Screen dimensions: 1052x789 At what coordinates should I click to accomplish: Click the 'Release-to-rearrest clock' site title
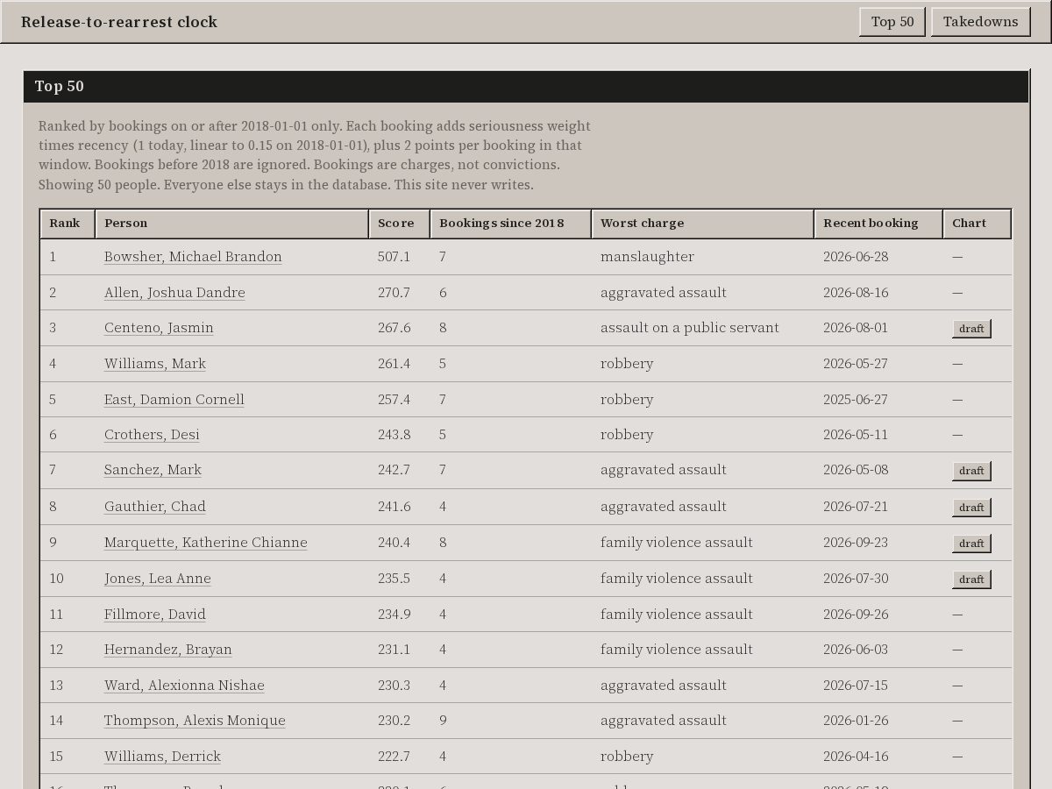(x=119, y=22)
